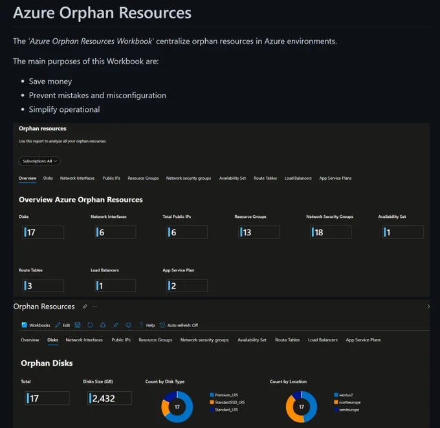Open the App Service Plans tab in the lower workbook

(x=364, y=339)
